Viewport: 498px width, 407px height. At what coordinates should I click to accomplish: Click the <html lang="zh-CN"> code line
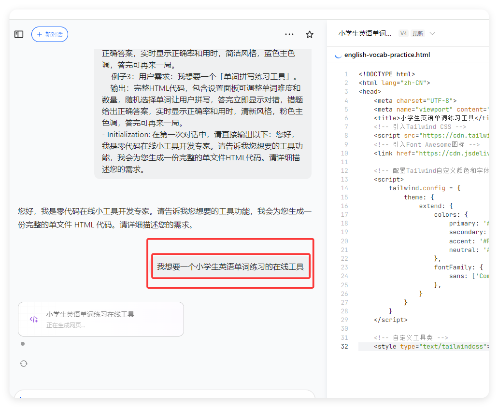pos(395,83)
